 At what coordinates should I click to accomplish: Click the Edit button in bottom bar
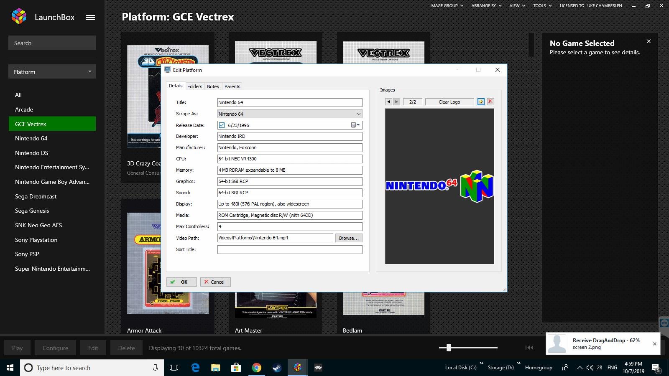93,348
